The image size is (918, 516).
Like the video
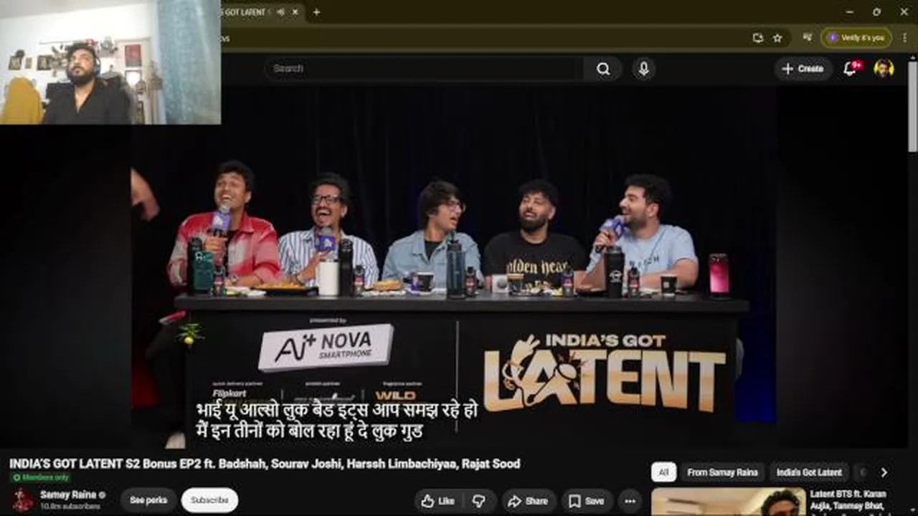pyautogui.click(x=438, y=501)
